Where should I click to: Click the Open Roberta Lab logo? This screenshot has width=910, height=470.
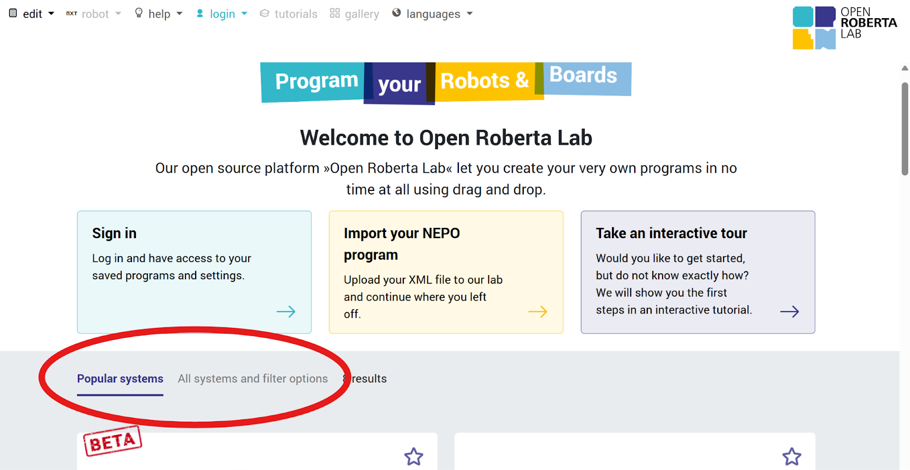click(x=845, y=27)
